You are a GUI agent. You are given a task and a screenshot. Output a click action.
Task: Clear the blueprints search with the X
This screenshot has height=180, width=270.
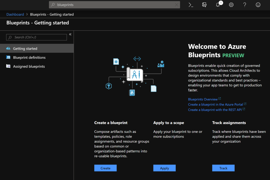177,5
